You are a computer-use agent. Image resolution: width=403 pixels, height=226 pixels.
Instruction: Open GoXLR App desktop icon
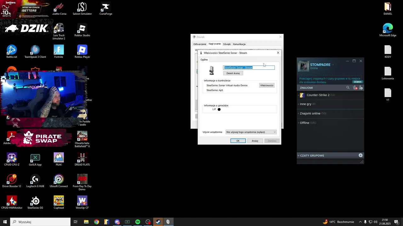pos(35,159)
